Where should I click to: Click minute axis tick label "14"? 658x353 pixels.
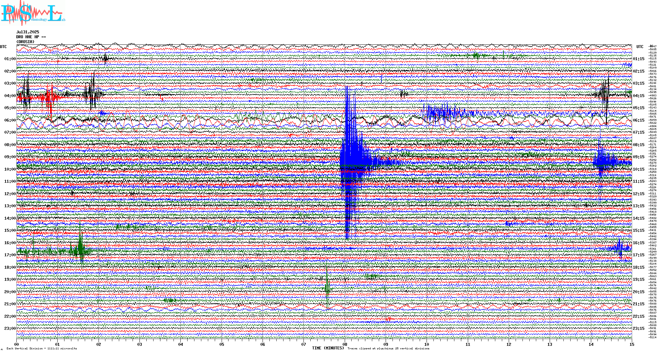coord(591,344)
